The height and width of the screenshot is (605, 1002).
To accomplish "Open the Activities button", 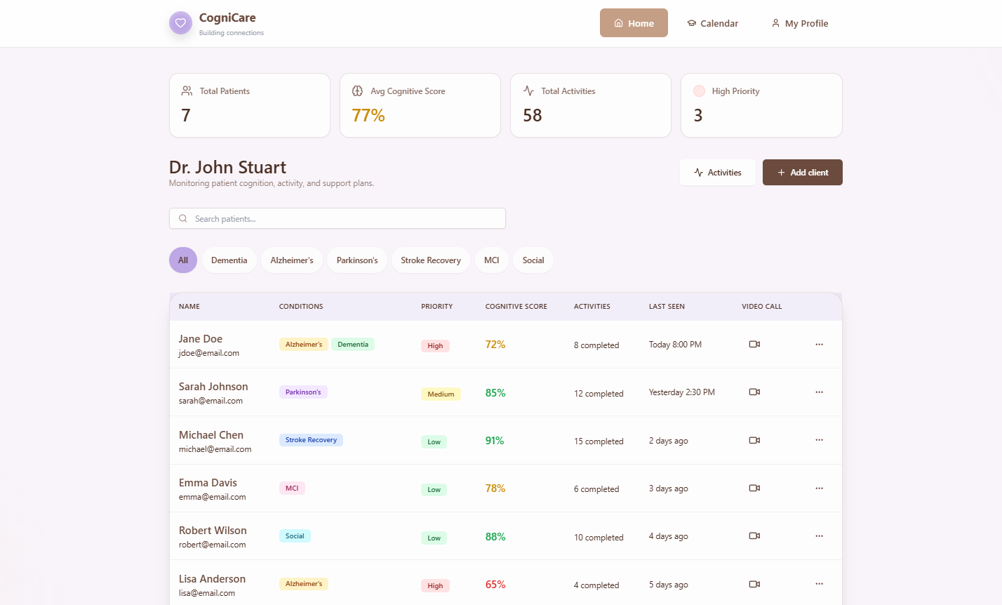I will pos(718,173).
